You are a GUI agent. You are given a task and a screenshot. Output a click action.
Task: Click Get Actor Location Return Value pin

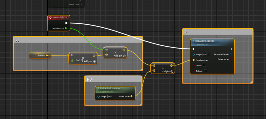(x=132, y=96)
